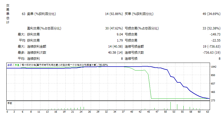This screenshot has width=224, height=115.
Task: Click the 亏损交易 label next to 1.79
Action: pos(131,41)
